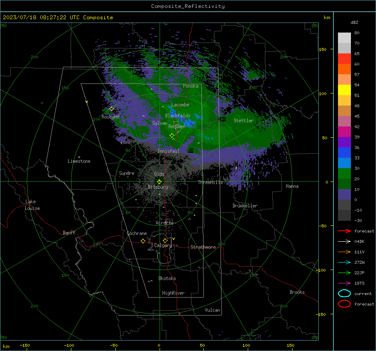Click the red forecast ellipse in legend

tap(344, 304)
